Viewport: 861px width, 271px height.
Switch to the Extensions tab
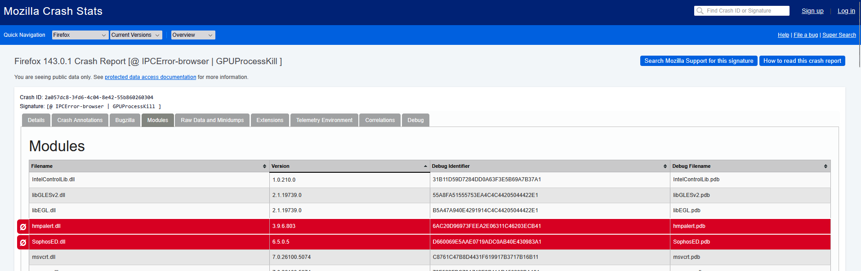[270, 120]
